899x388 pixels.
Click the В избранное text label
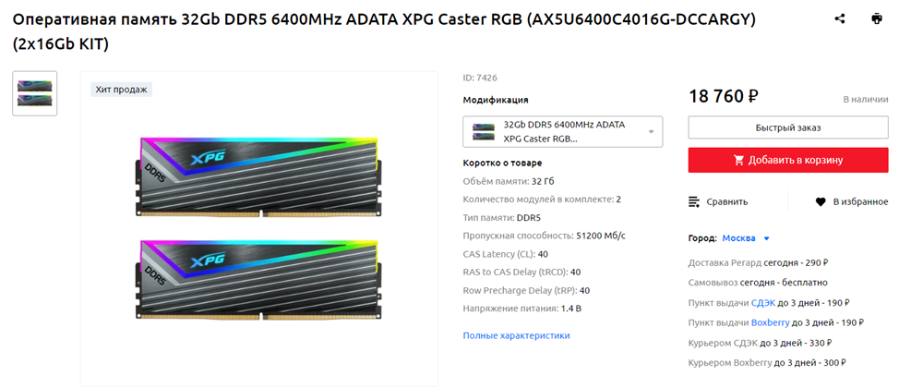click(x=860, y=202)
